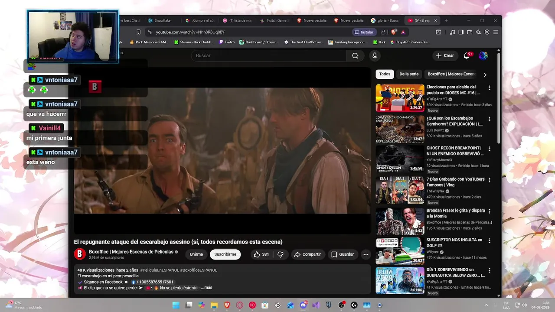Open options for GHOST RECON BREAKPOINT video
Image resolution: width=555 pixels, height=312 pixels.
point(490,149)
